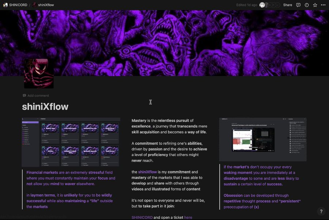This screenshot has height=220, width=329.
Task: Follow the purple 'here' ticket link
Action: (x=188, y=217)
